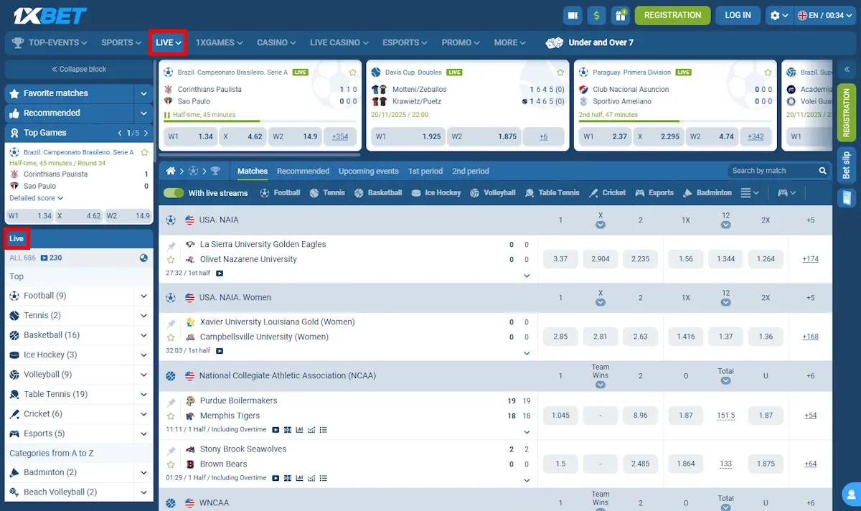Open the gift bonus icon in header
861x511 pixels.
(x=620, y=15)
